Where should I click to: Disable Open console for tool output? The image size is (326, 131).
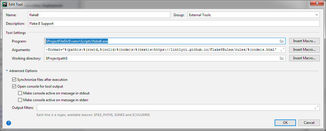click(x=14, y=86)
